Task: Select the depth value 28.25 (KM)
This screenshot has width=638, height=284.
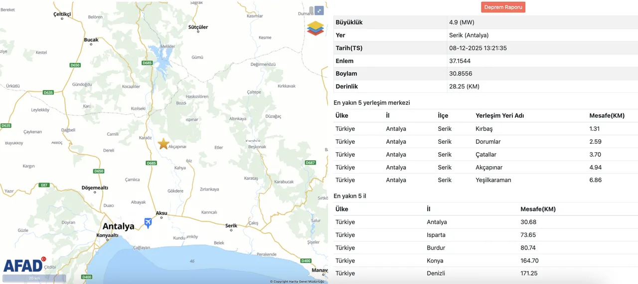Action: (464, 86)
